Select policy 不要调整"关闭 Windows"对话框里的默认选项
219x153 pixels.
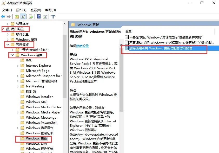click(171, 43)
